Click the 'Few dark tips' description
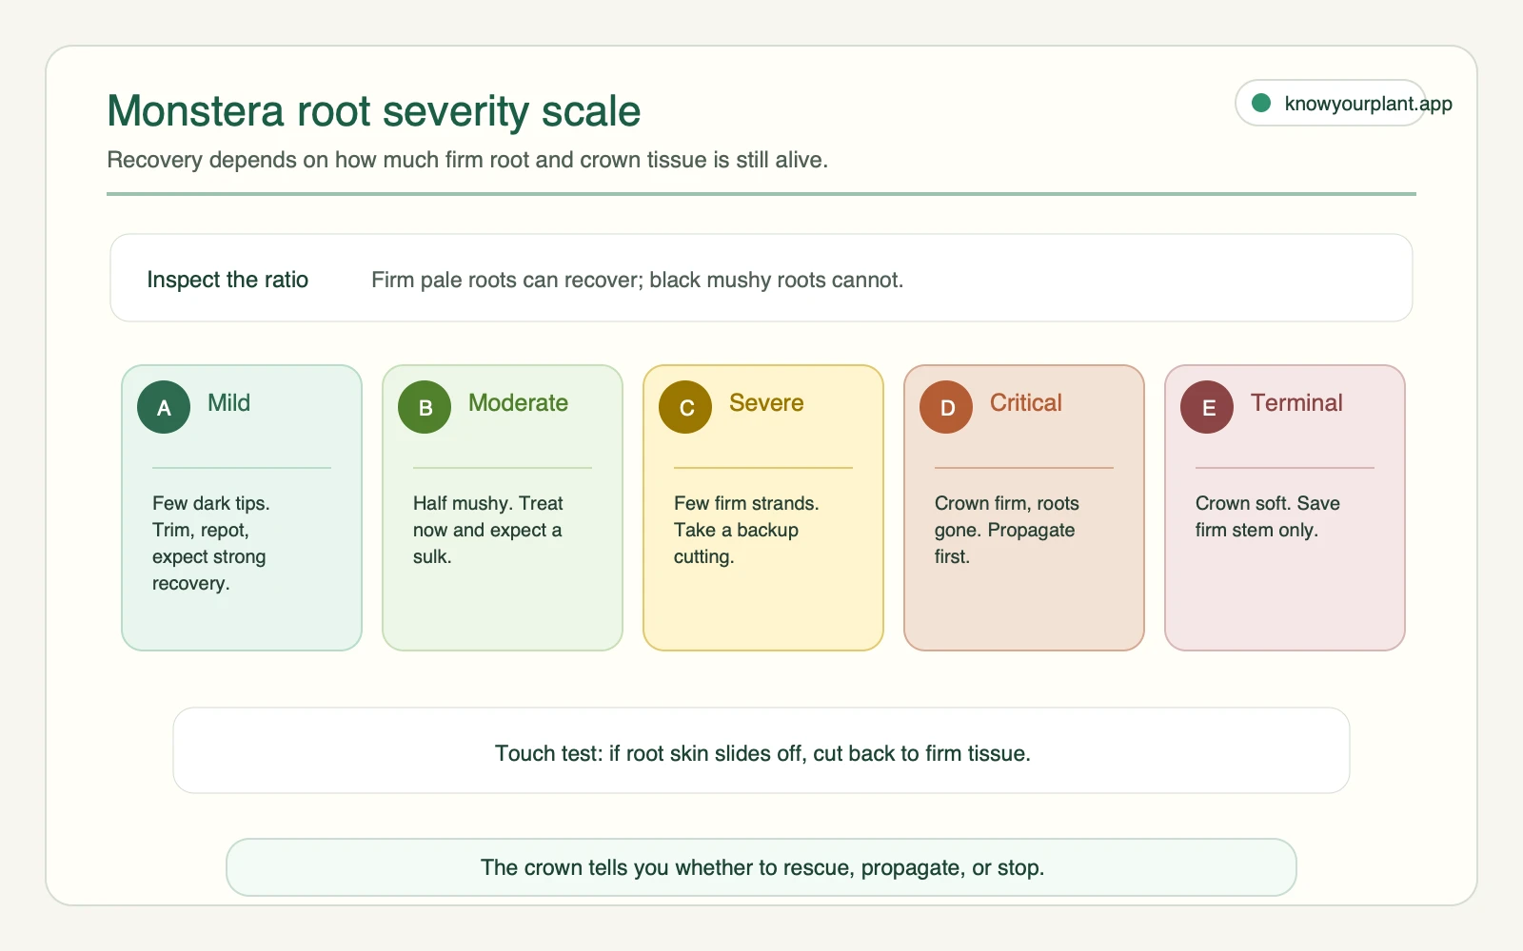Image resolution: width=1523 pixels, height=951 pixels. point(211,543)
